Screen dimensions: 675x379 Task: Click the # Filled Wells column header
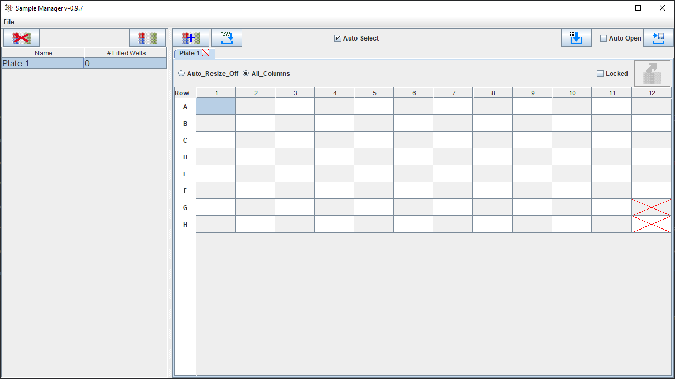pyautogui.click(x=126, y=53)
